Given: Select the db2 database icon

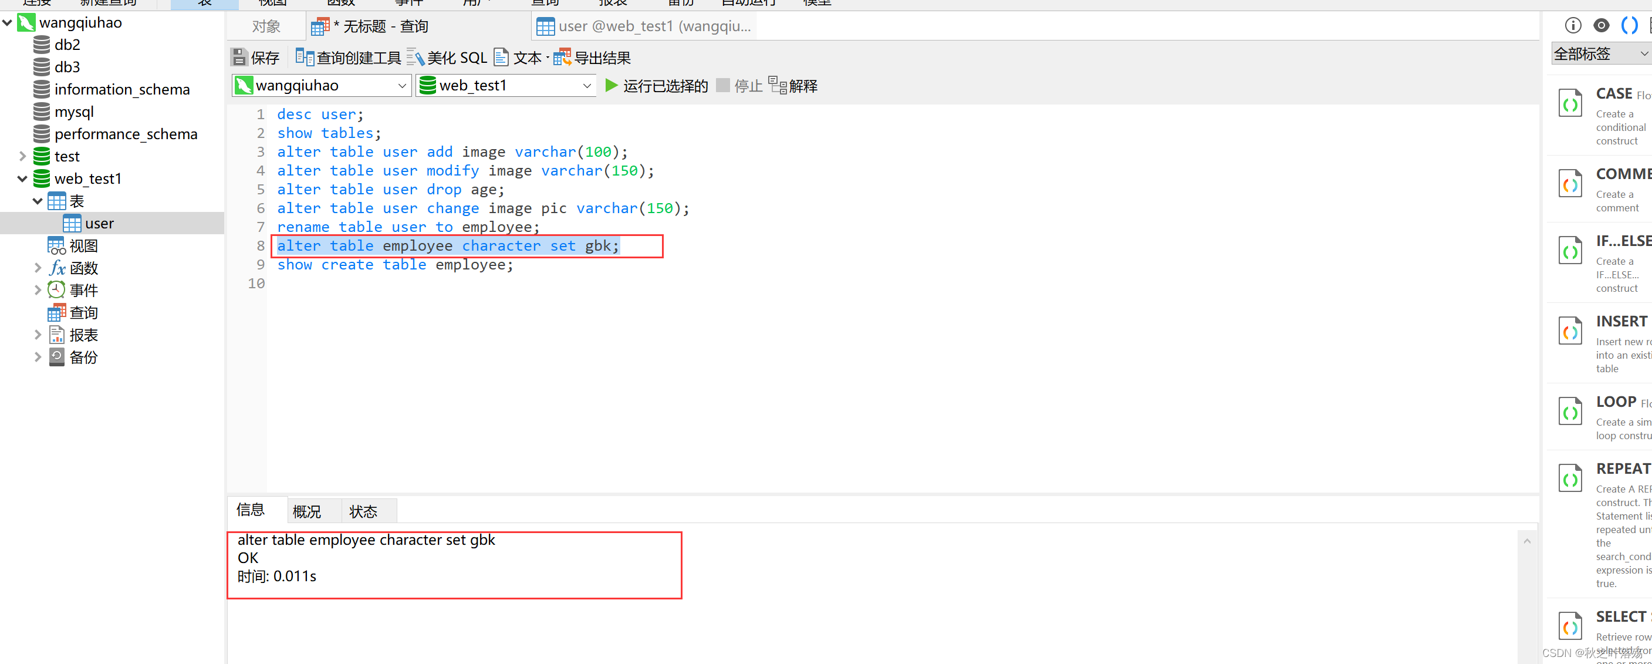Looking at the screenshot, I should point(42,45).
